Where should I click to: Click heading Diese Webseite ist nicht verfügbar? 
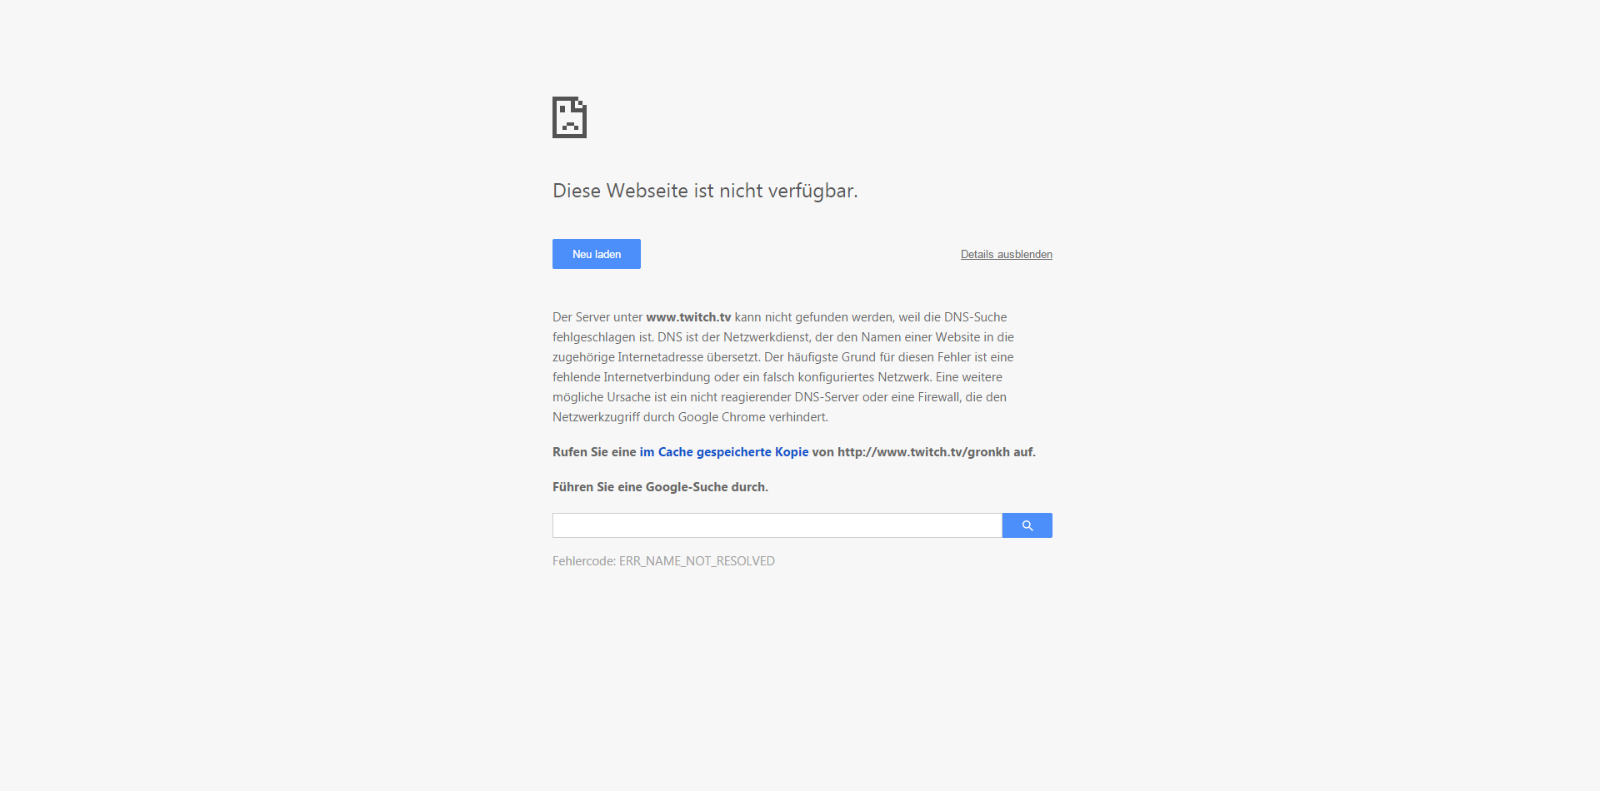705,191
